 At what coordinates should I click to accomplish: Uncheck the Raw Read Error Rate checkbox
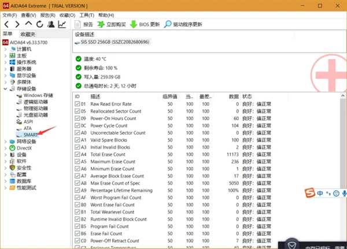tap(78, 104)
